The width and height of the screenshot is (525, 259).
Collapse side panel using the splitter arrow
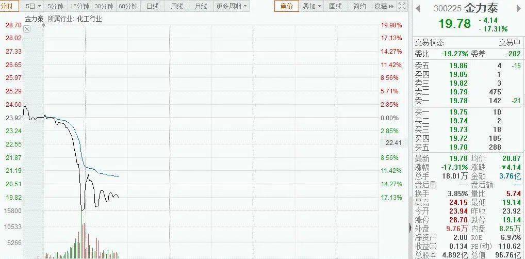click(411, 228)
